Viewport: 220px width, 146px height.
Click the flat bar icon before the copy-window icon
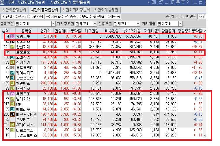coord(167,3)
